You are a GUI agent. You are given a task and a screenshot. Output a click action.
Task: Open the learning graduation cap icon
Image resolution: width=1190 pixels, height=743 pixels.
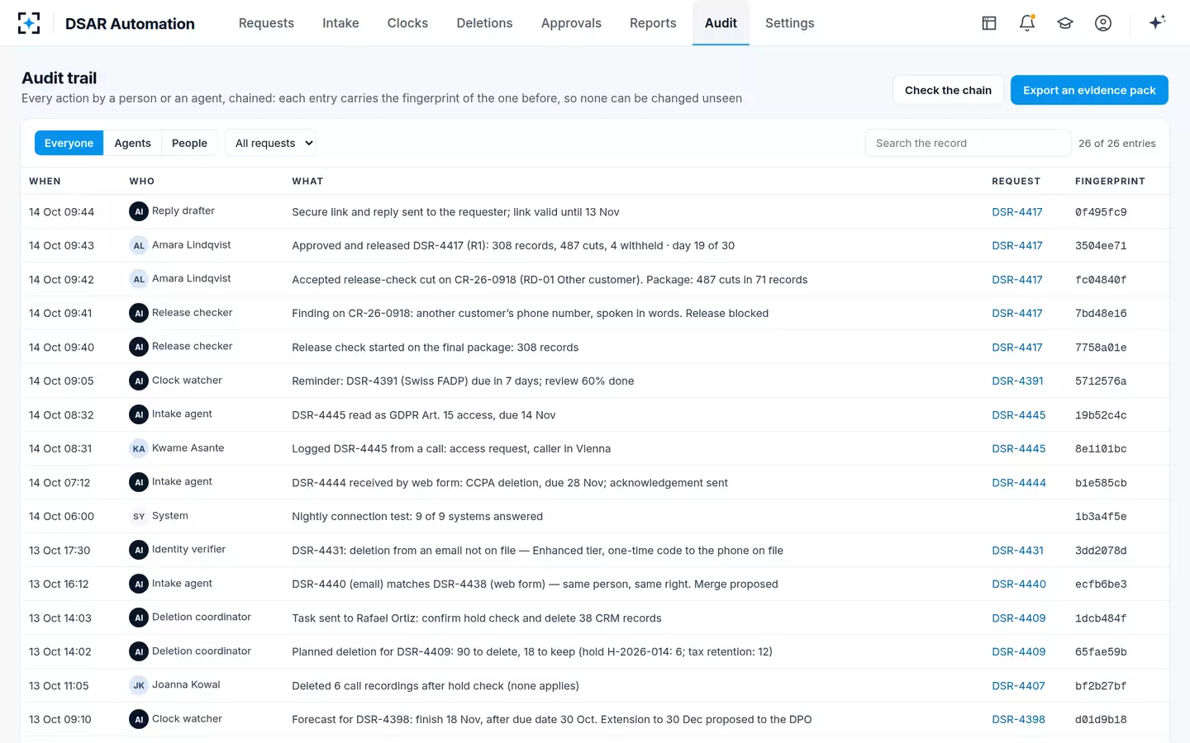(1065, 23)
